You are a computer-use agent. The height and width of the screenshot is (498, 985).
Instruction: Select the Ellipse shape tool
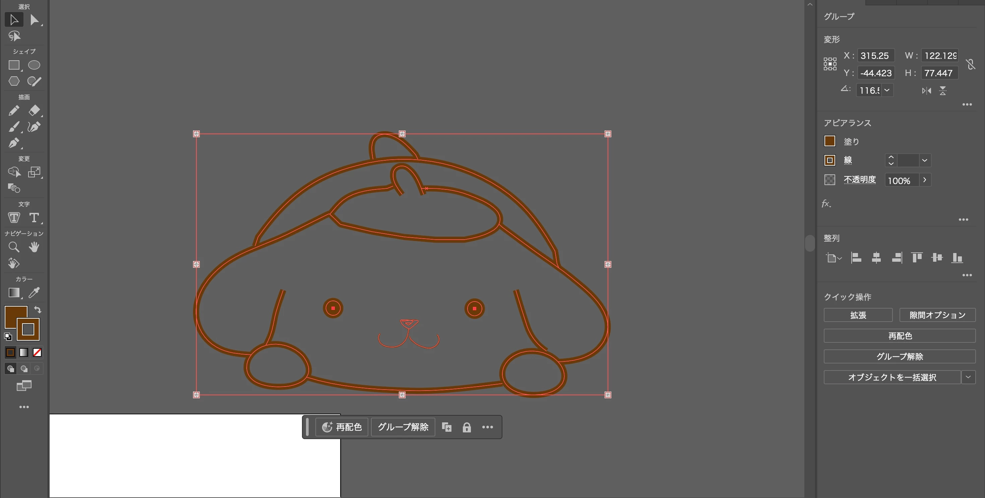click(34, 65)
